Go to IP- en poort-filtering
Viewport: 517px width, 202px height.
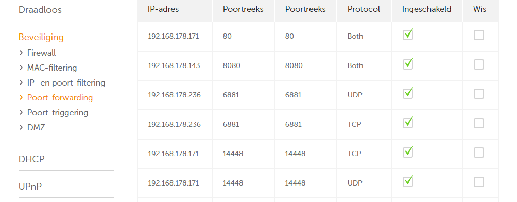(x=66, y=83)
